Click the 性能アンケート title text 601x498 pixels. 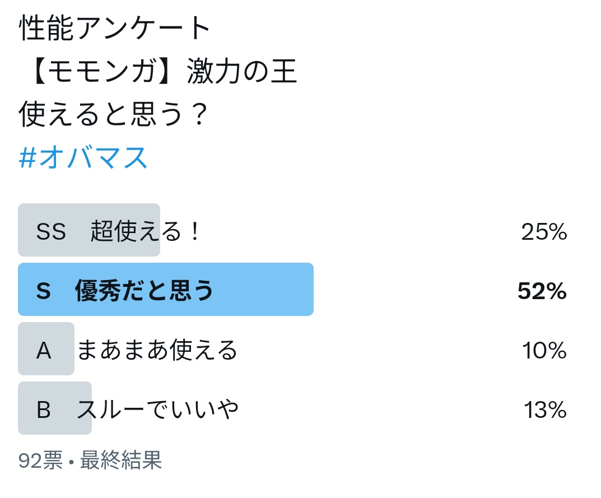pyautogui.click(x=115, y=29)
